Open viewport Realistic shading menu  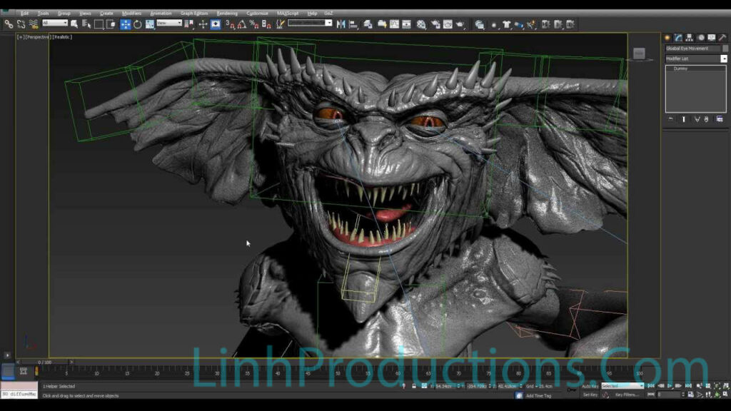[63, 37]
